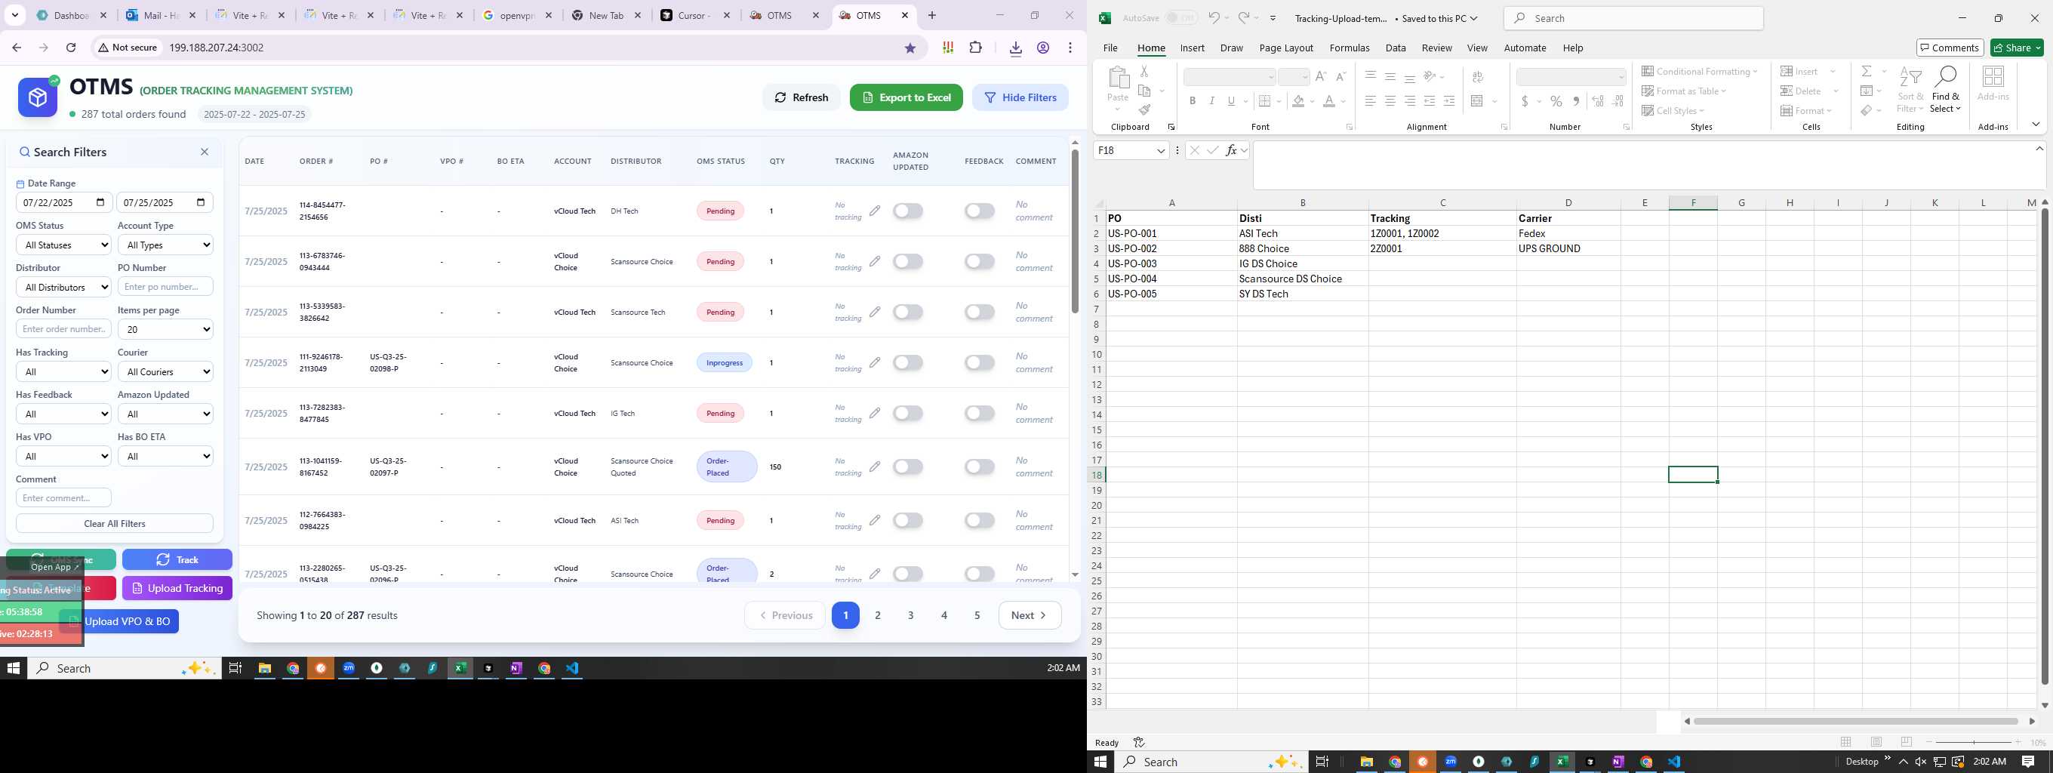The height and width of the screenshot is (773, 2053).
Task: Expand the Excel Name Box dropdown
Action: 1160,151
